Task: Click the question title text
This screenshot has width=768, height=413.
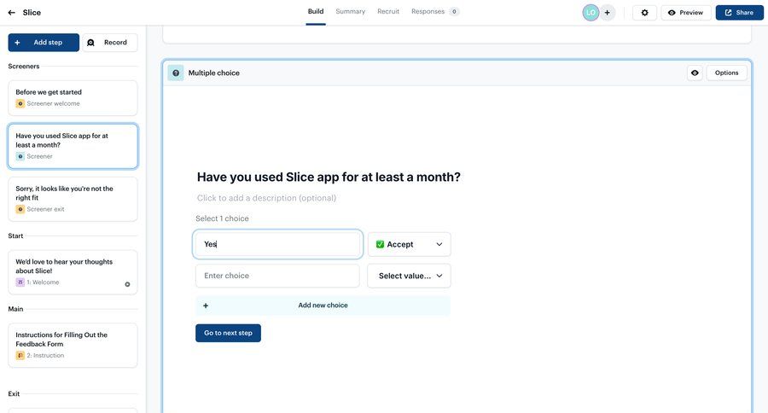Action: coord(329,177)
